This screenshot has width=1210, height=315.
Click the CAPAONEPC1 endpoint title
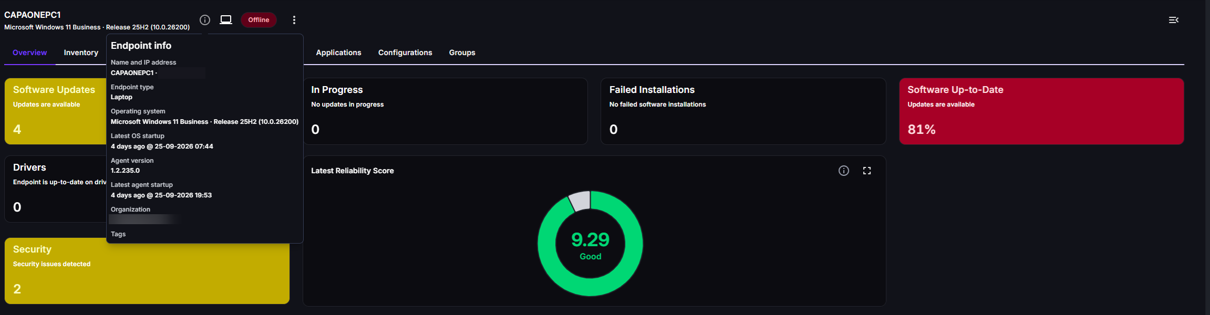click(33, 15)
